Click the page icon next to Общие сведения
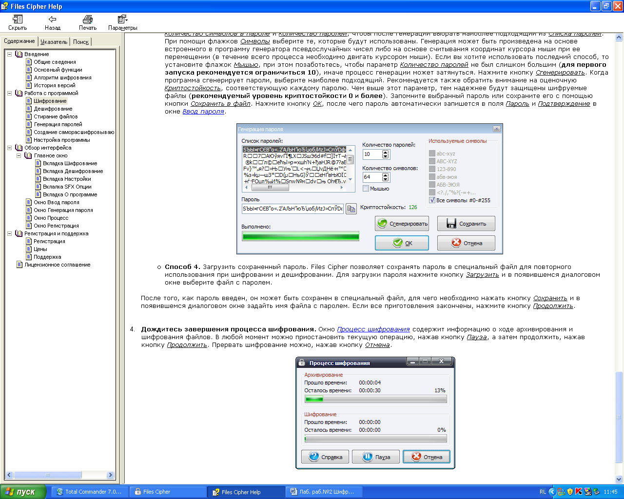624x499 pixels. (x=29, y=62)
